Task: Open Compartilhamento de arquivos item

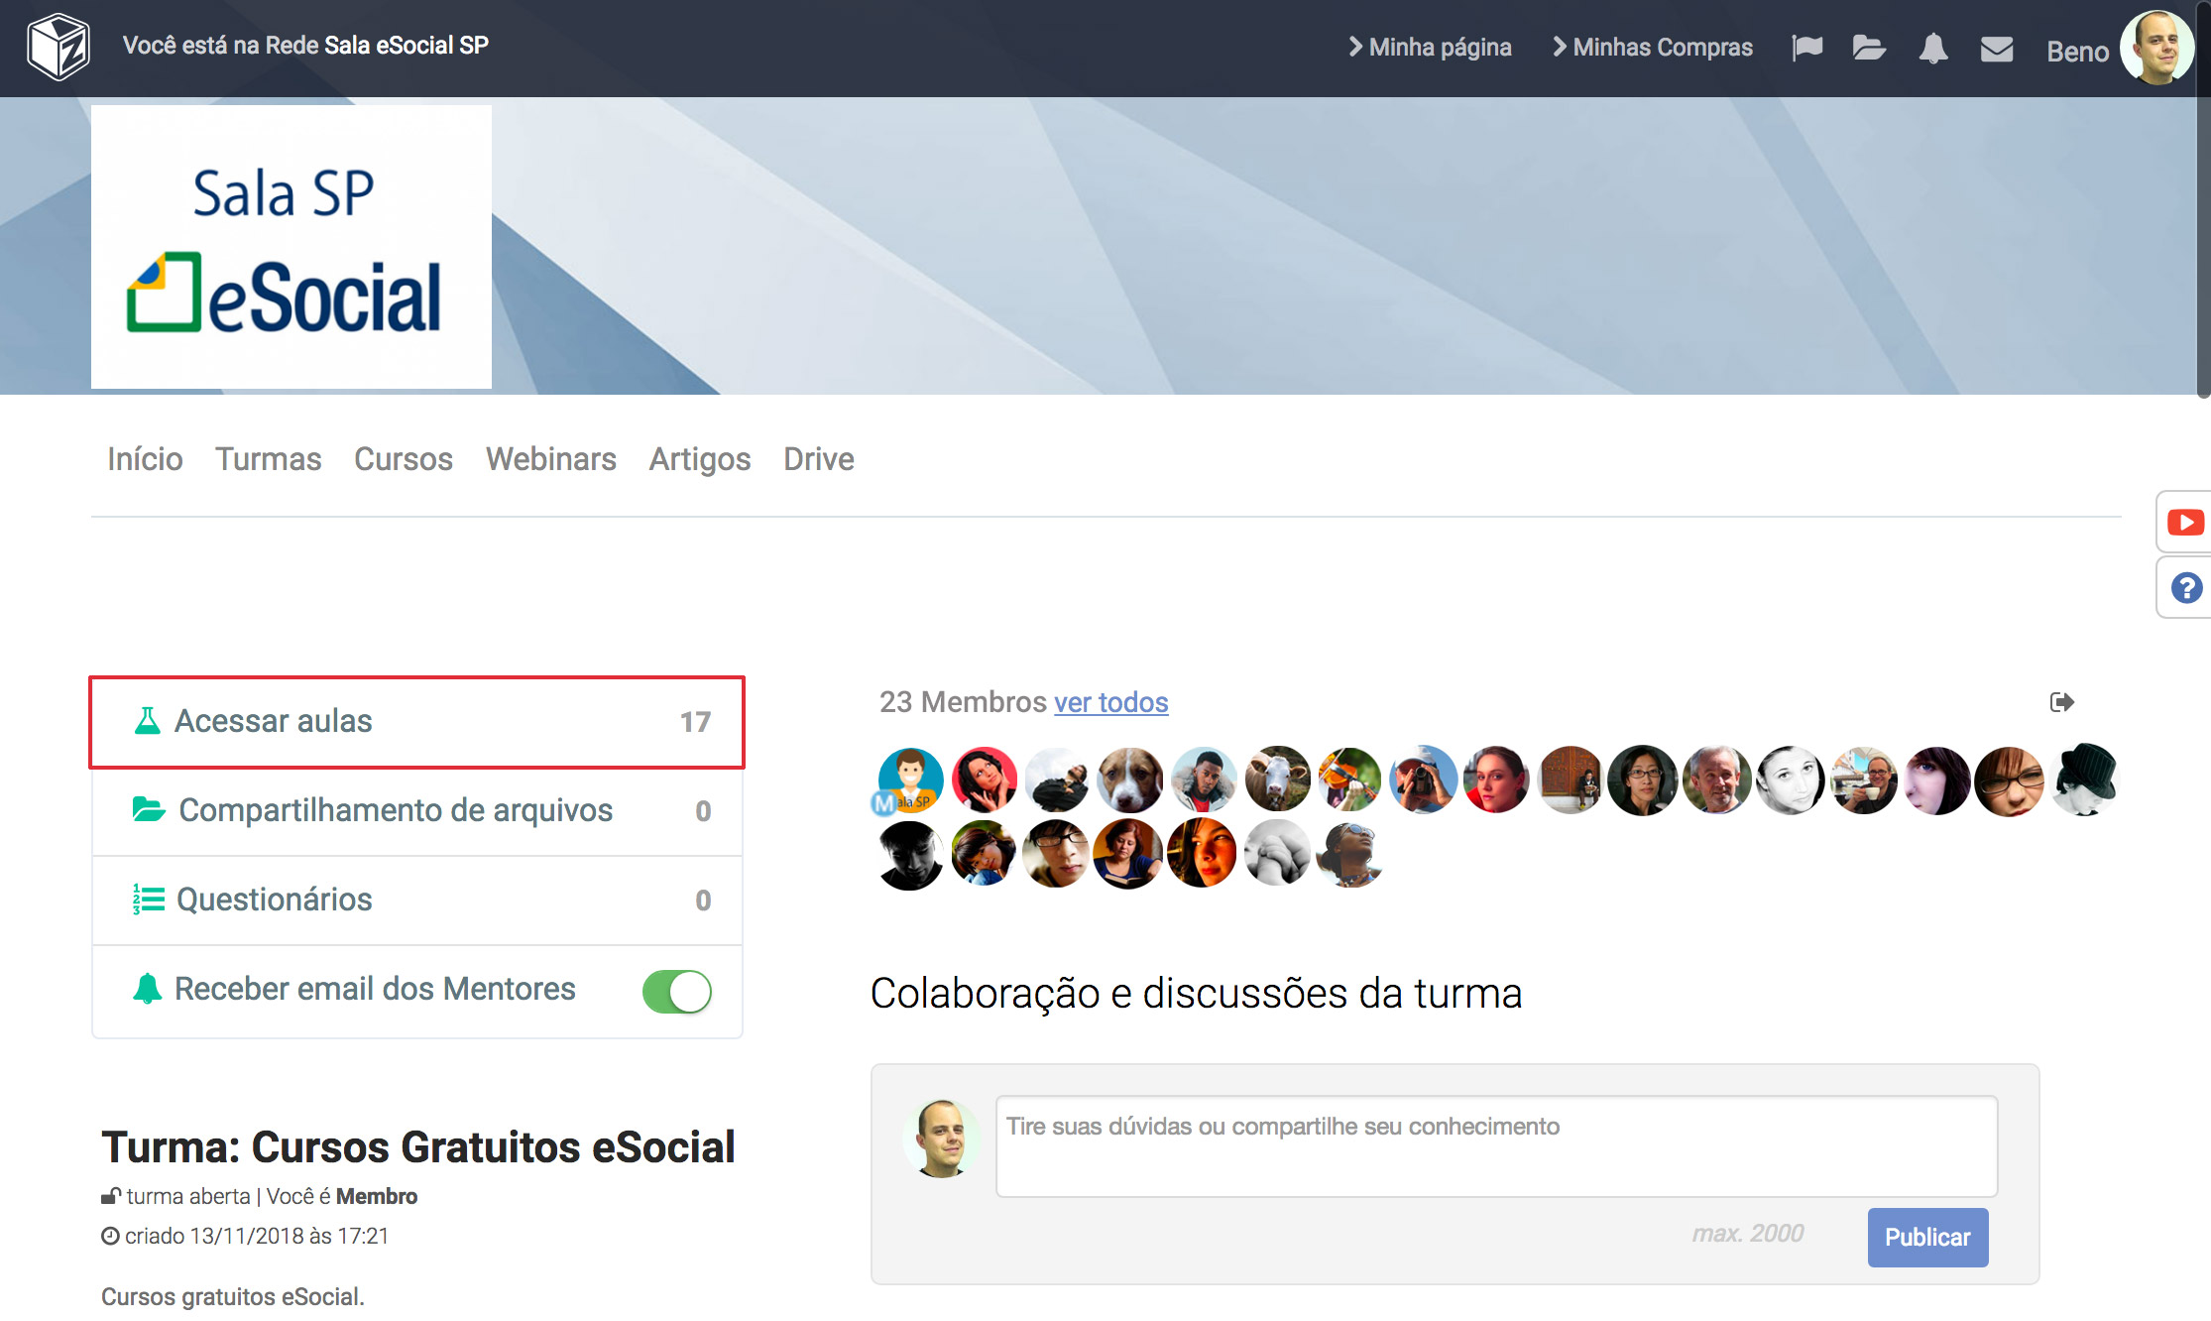Action: tap(416, 811)
